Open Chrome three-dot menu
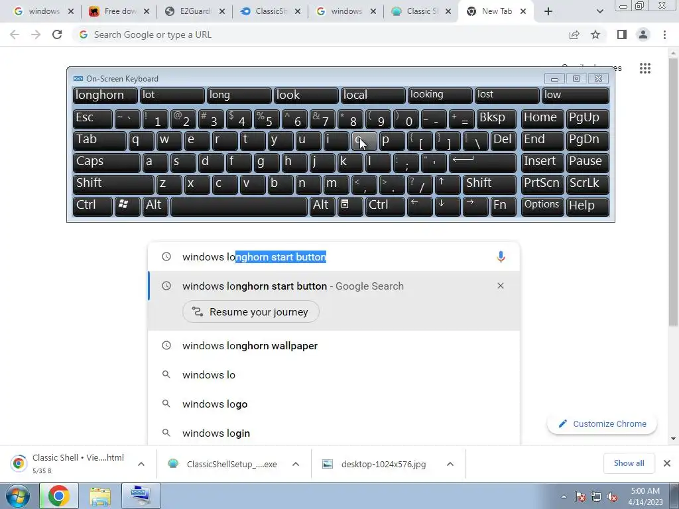 664,34
